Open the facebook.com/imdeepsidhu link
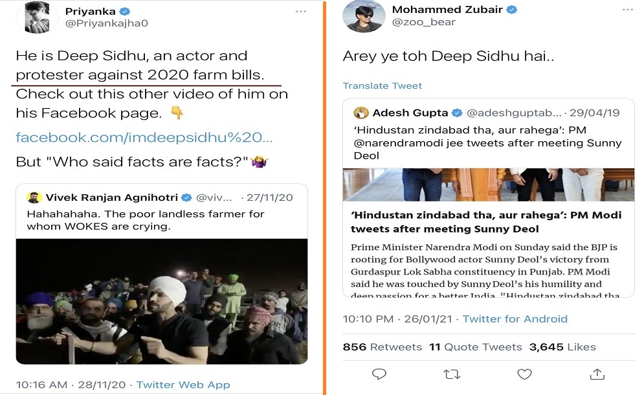644x395 pixels. 144,137
